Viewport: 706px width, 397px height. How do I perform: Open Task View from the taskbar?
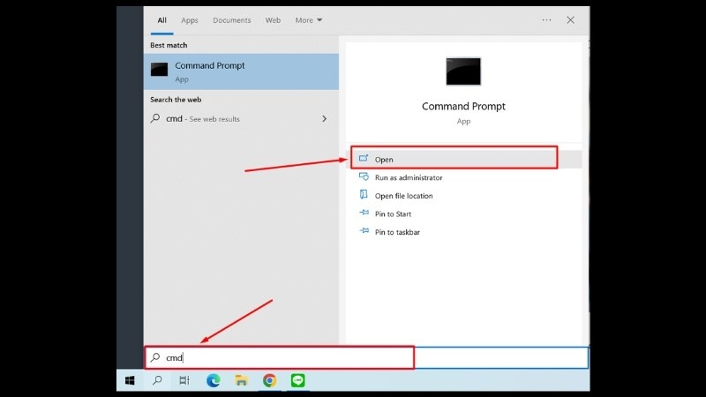(184, 381)
